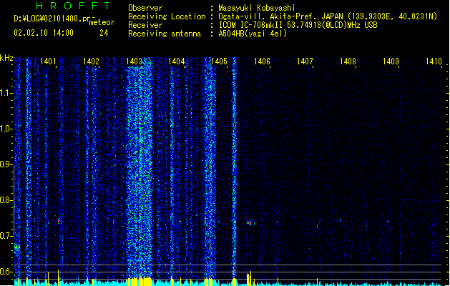
Task: Click the 1408 time marker
Action: [348, 61]
